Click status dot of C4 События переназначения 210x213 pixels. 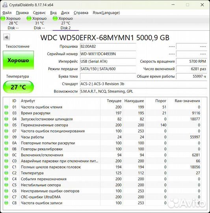point(6,179)
